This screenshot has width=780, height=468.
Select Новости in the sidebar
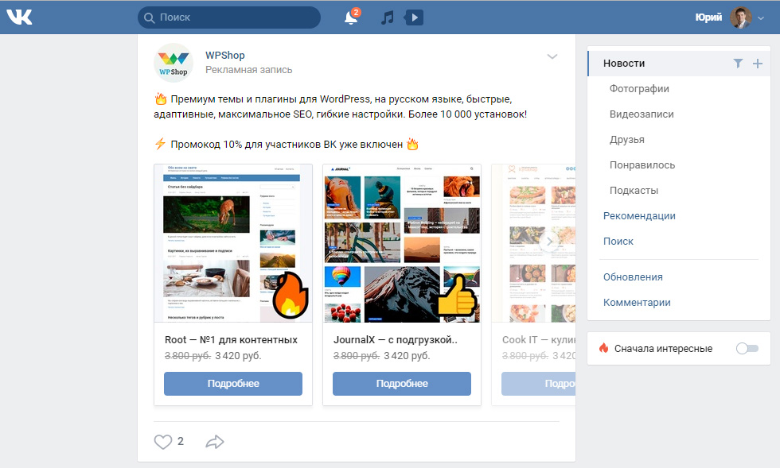tap(679, 63)
